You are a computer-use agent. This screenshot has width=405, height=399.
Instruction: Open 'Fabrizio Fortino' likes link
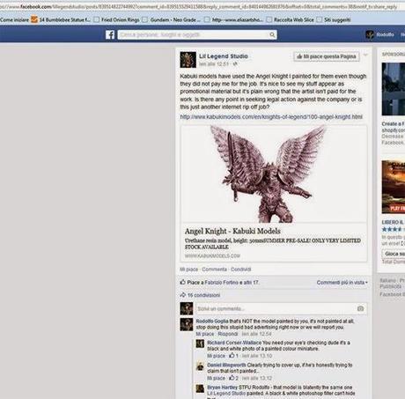(x=221, y=283)
